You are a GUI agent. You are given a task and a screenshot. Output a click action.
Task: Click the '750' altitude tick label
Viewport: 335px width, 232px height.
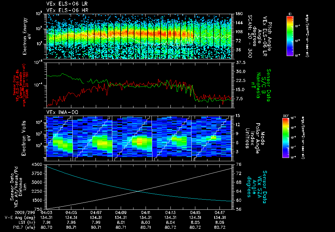coord(38,209)
